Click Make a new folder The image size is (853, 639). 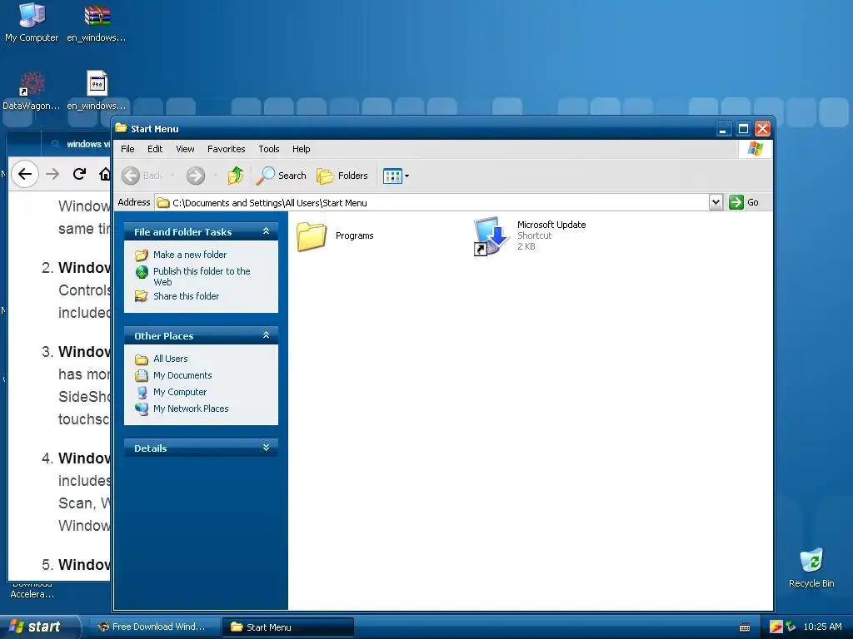point(190,255)
